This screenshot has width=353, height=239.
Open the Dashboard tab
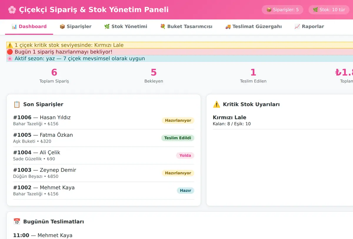click(29, 27)
